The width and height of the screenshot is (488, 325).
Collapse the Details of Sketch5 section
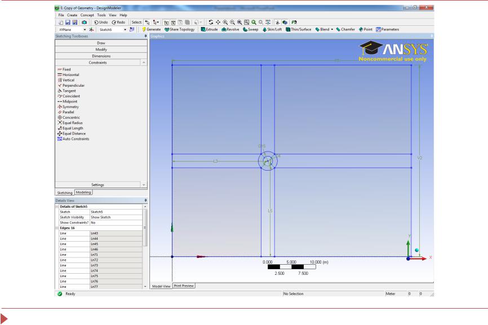point(57,207)
